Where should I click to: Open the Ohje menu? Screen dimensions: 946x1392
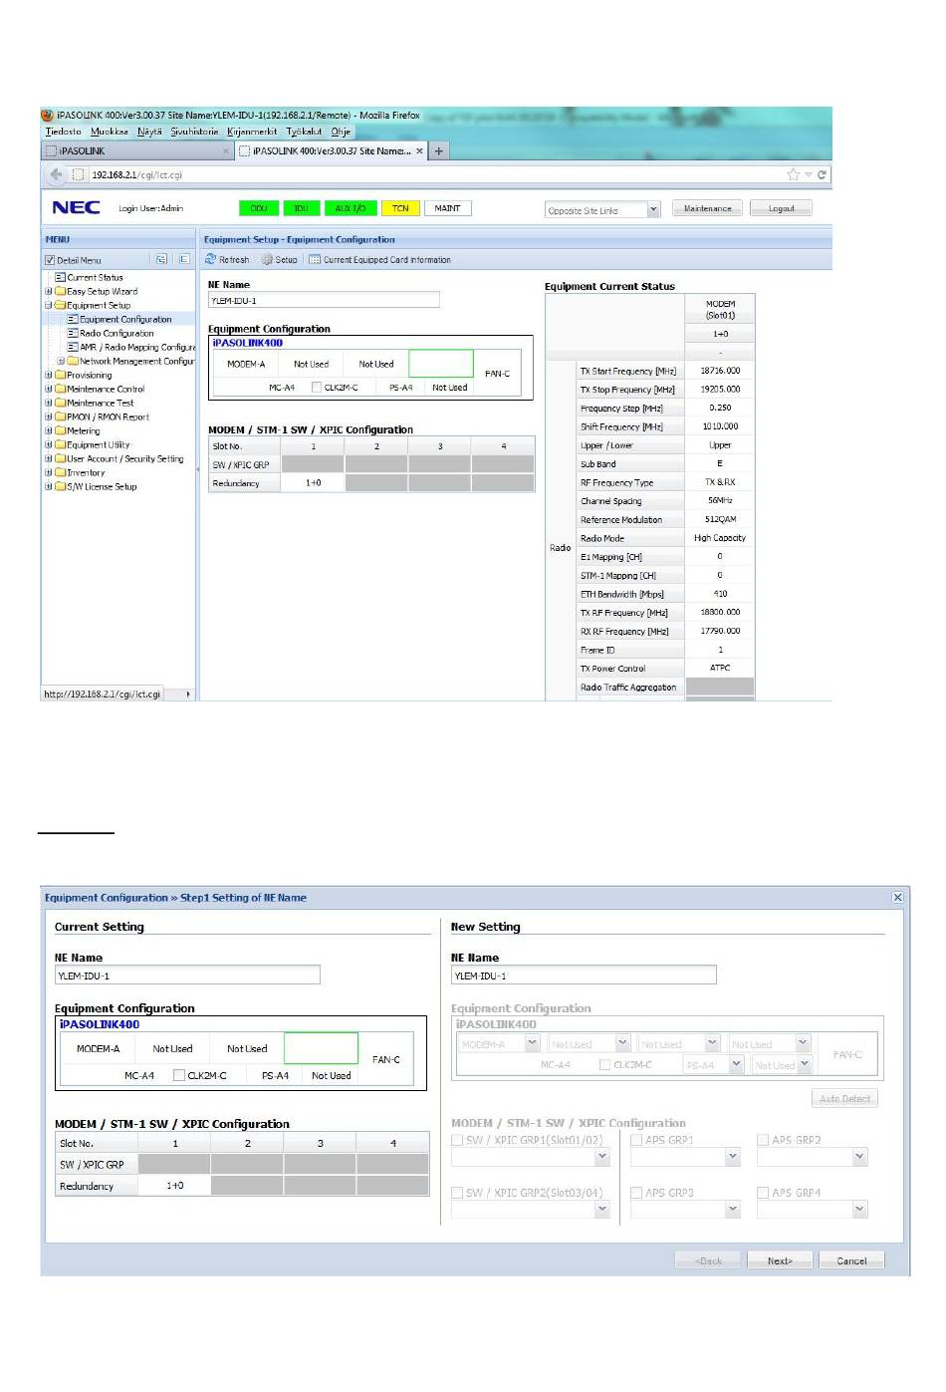[341, 132]
